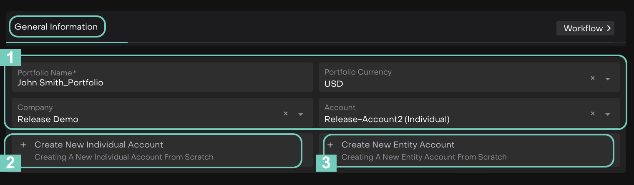Screen dimensions: 634x185
Task: Select Create New Entity Account label
Action: click(x=398, y=145)
